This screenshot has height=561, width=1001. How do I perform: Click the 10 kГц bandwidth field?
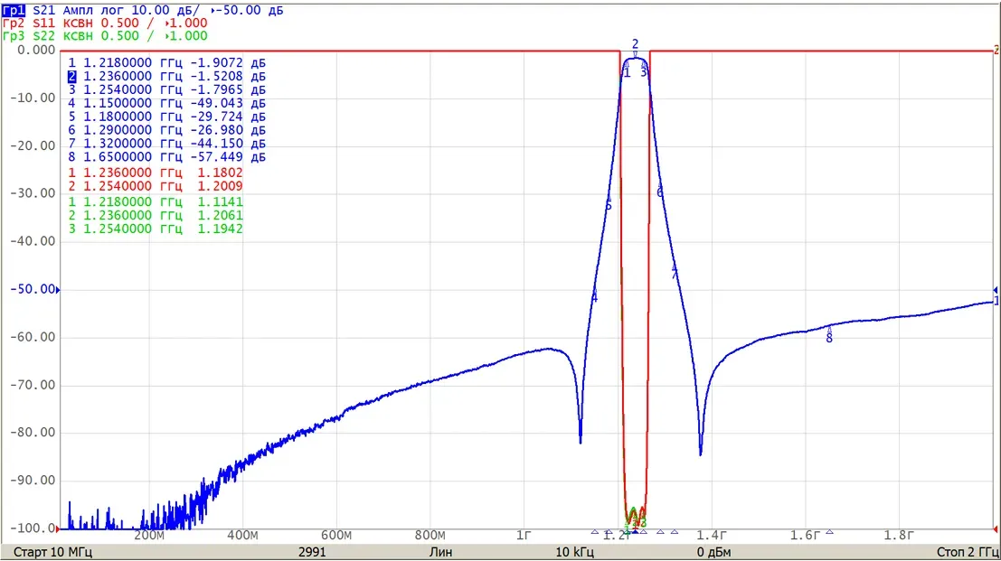coord(574,552)
